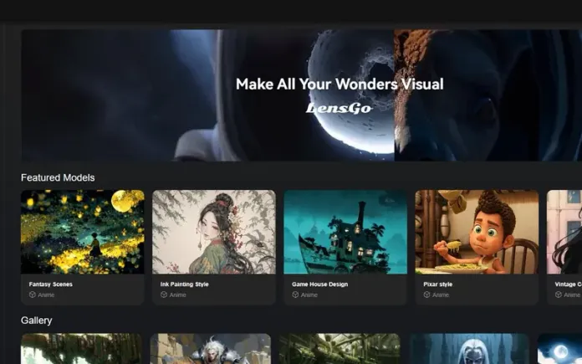Open the first gallery image with hanging trees
Viewport: 582px width, 364px height.
pos(81,348)
